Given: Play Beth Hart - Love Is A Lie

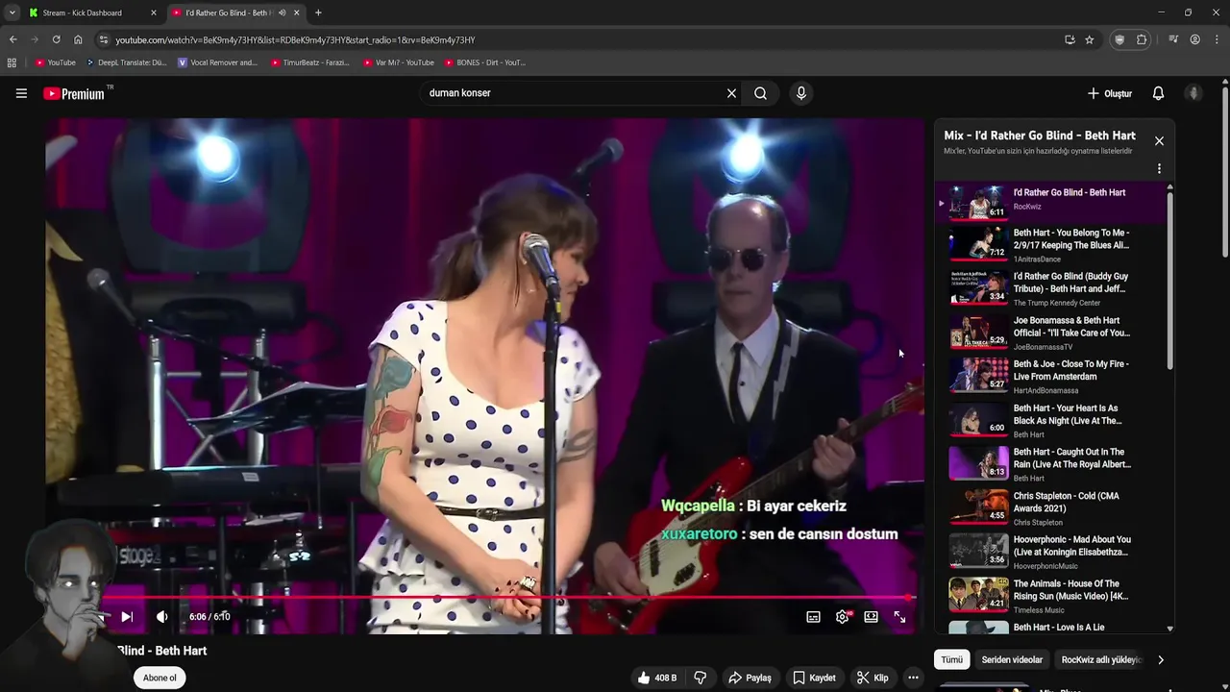Looking at the screenshot, I should (x=1050, y=628).
